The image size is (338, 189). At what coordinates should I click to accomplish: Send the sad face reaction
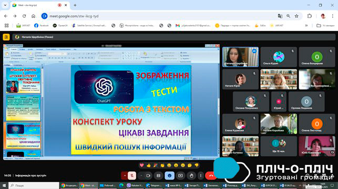(x=183, y=165)
